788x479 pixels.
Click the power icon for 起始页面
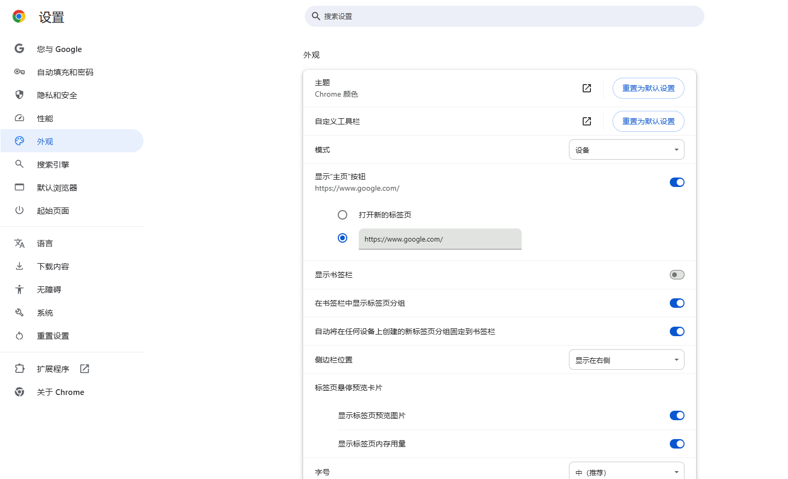click(19, 211)
